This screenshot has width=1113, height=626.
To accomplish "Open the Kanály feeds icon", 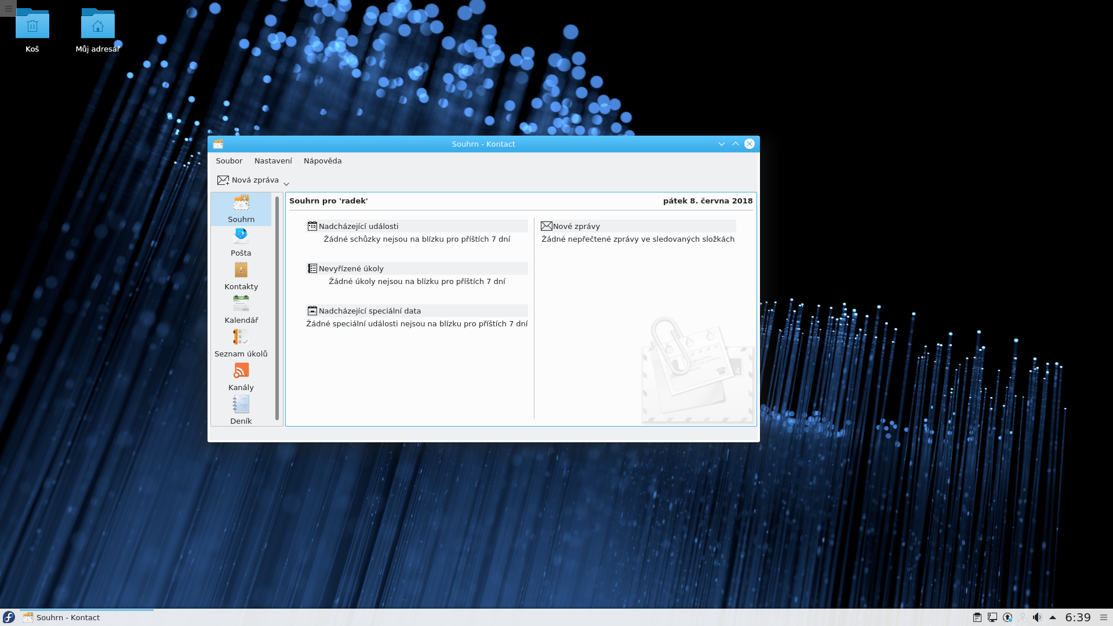I will [241, 376].
